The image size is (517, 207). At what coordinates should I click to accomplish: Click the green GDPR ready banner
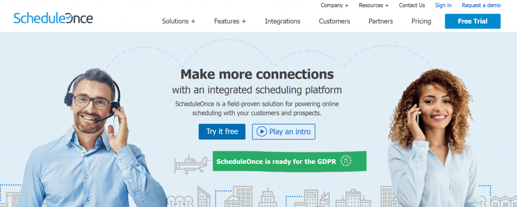coord(289,161)
